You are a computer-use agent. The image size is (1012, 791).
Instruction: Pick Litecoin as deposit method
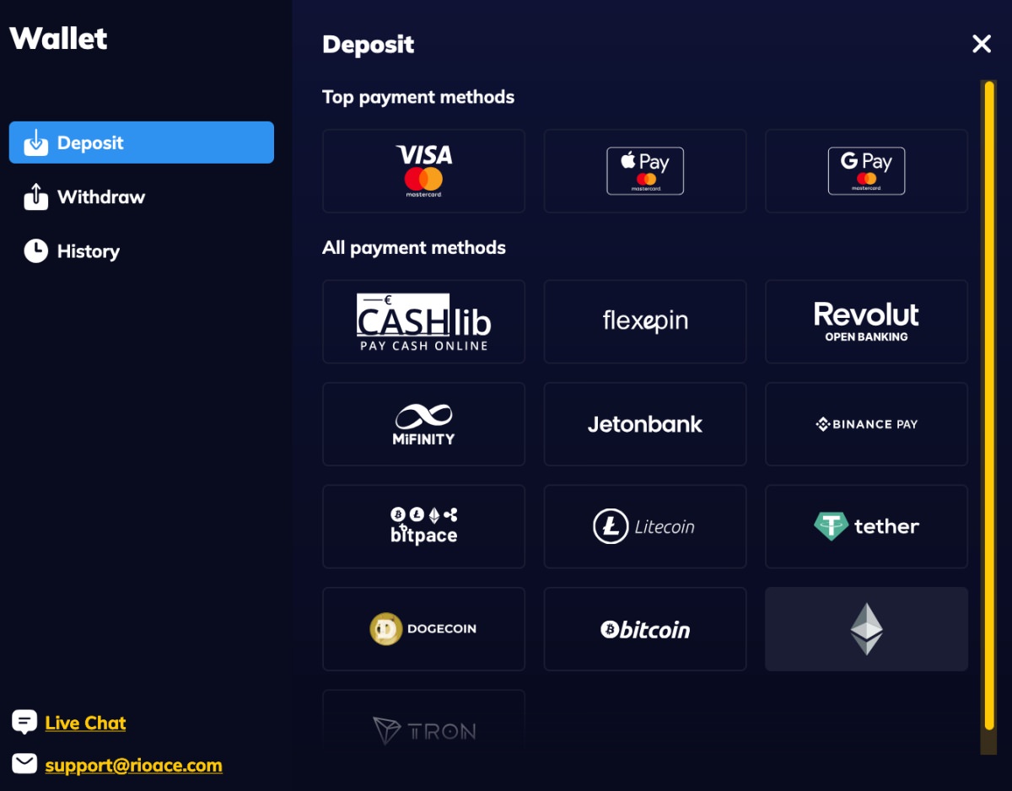645,526
